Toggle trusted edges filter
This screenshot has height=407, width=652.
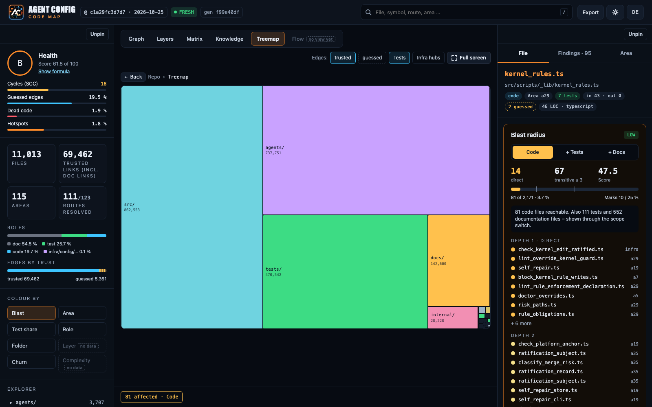[x=343, y=58]
